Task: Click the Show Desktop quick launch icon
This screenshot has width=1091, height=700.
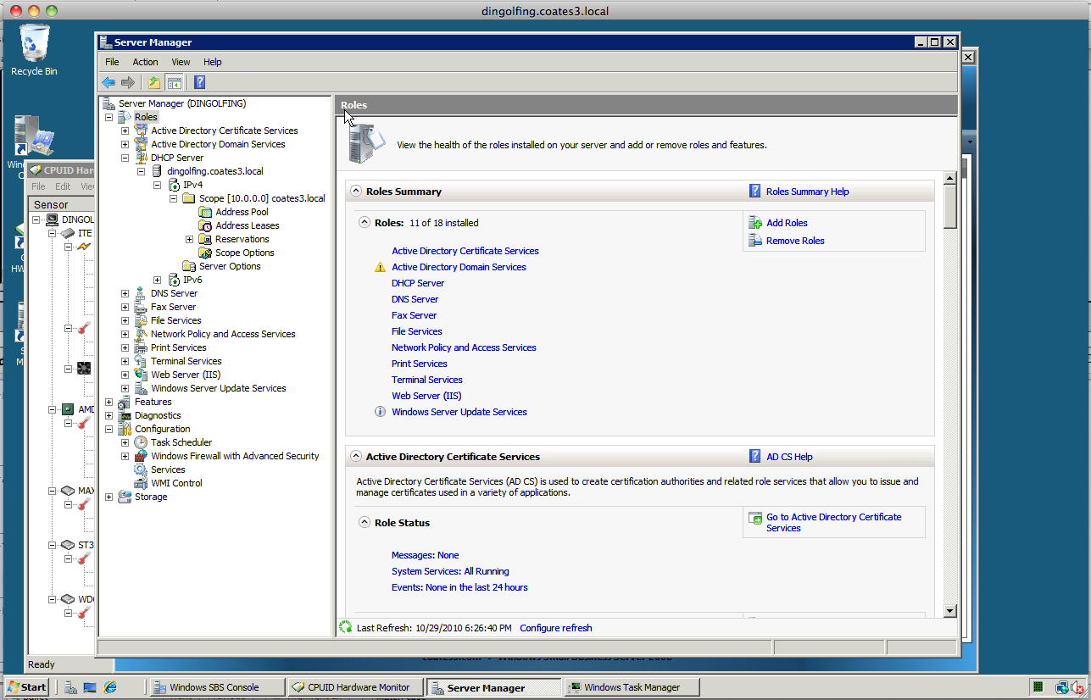Action: point(90,687)
